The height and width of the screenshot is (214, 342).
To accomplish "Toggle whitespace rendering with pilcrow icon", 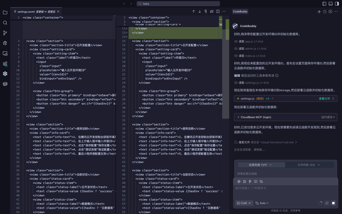I will tap(206, 12).
